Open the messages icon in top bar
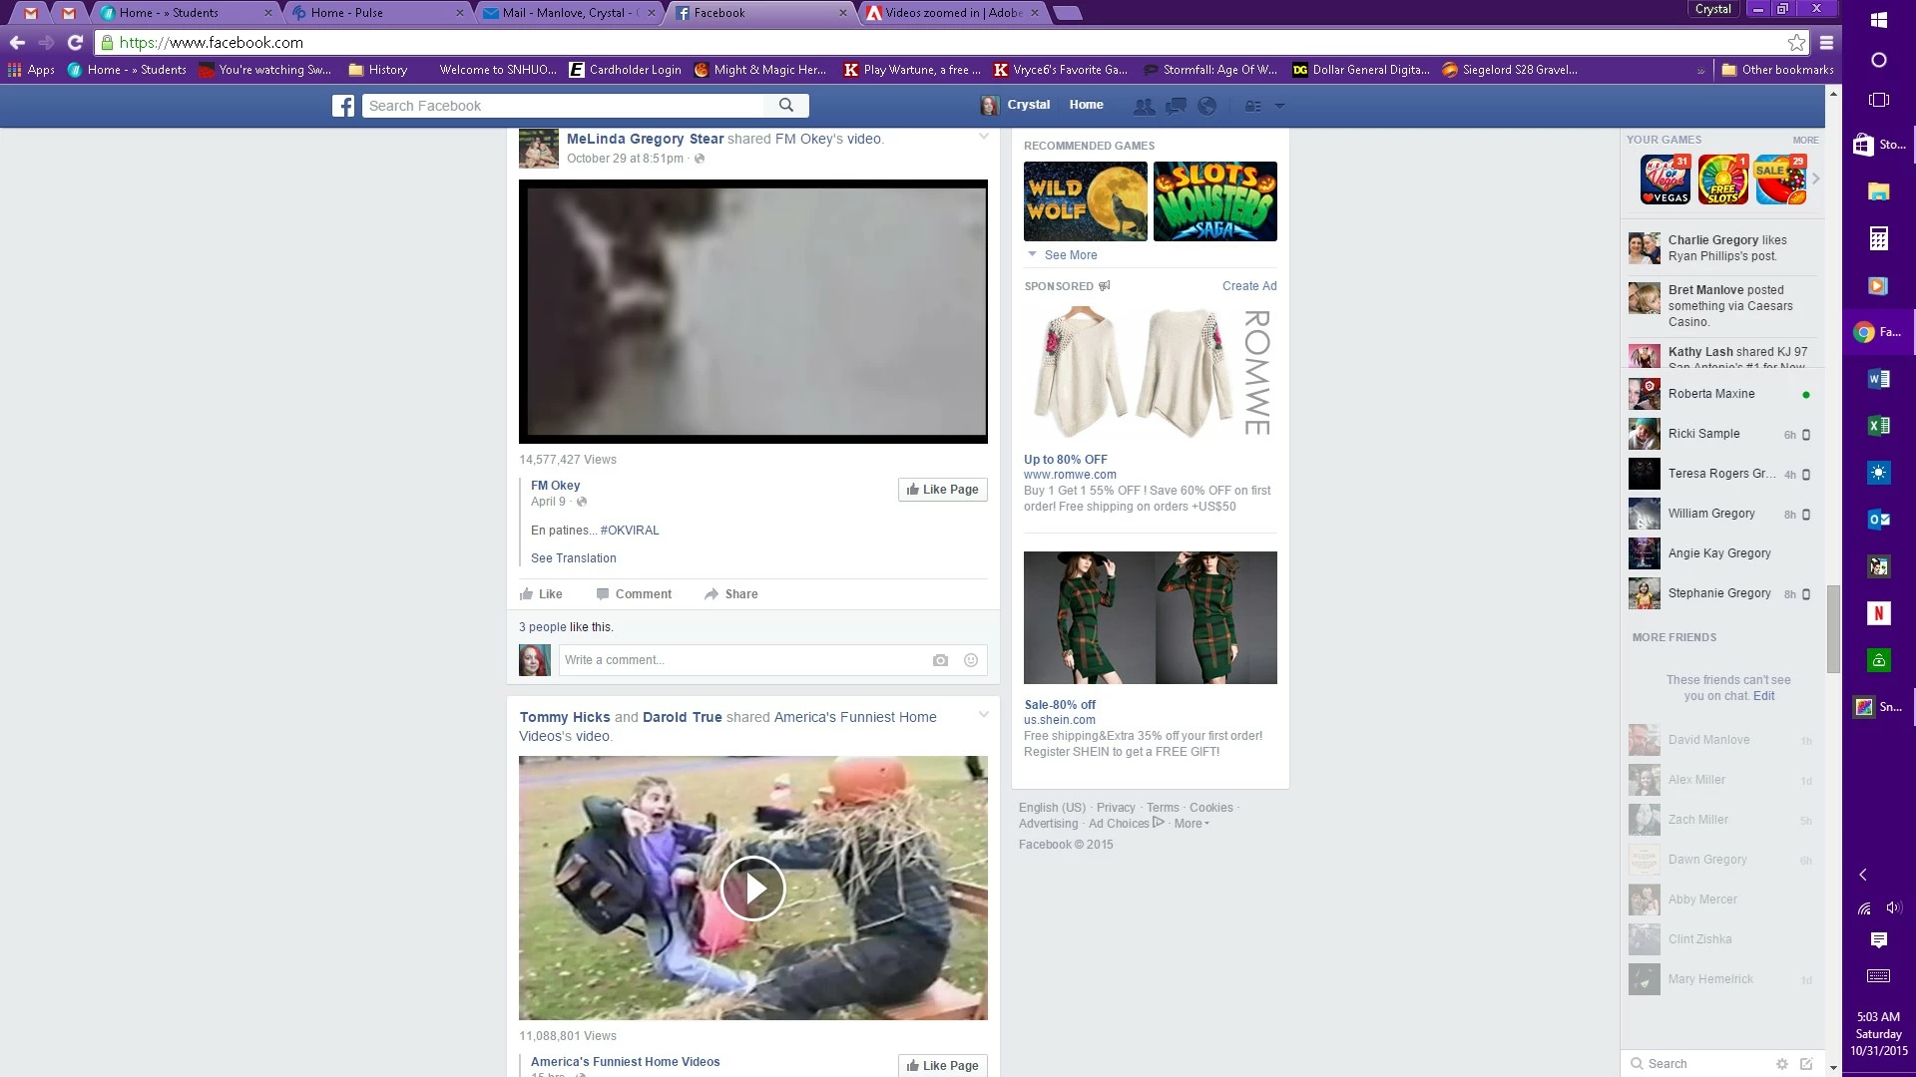 click(x=1176, y=106)
